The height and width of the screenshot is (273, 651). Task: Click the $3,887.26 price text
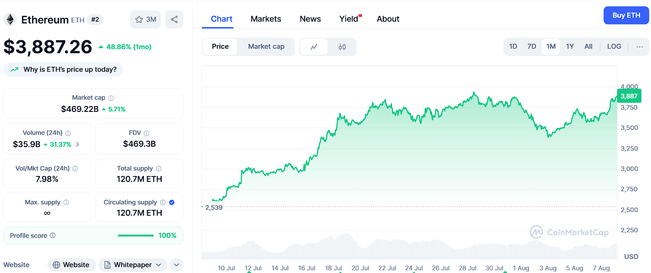(x=48, y=47)
